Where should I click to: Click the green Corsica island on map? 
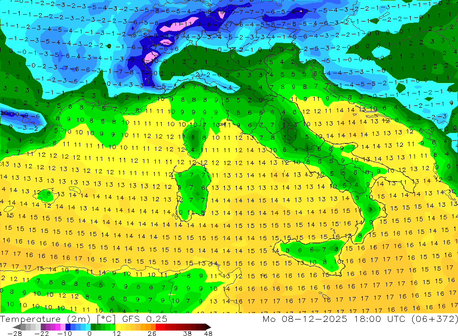194,140
